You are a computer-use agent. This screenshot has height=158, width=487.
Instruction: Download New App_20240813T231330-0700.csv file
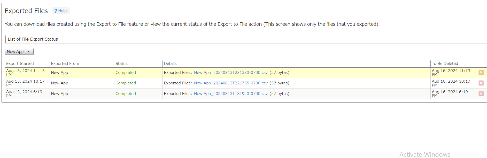click(231, 73)
